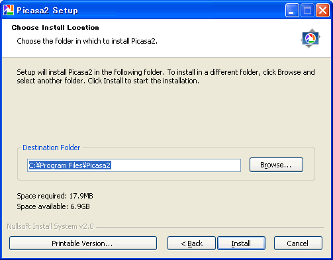Screen dimensions: 333x260
Task: Click the Destination Folder group label
Action: pyautogui.click(x=52, y=148)
